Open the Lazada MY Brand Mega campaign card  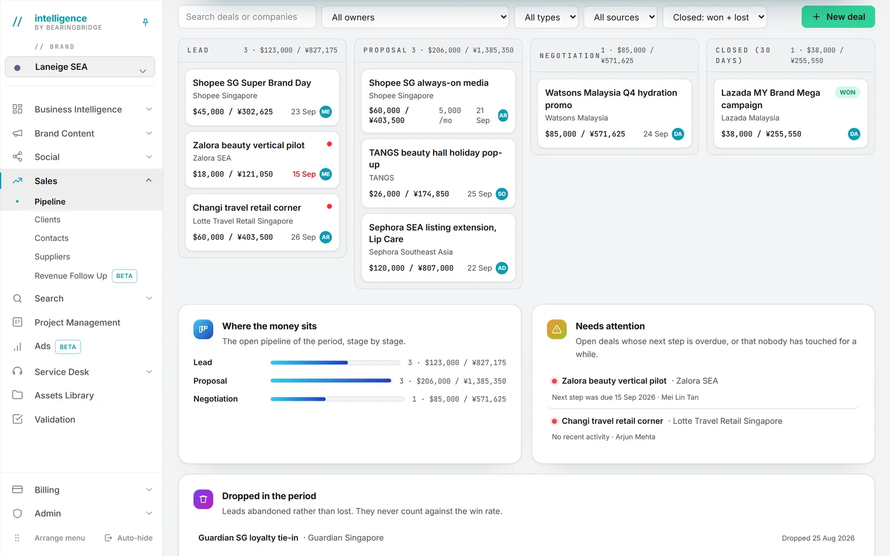tap(790, 114)
